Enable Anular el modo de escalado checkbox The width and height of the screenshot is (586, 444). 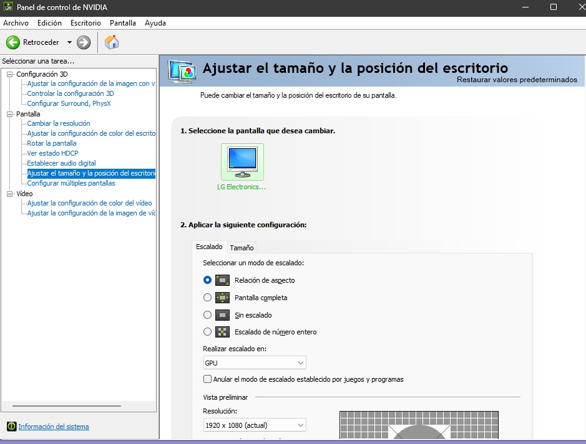208,379
